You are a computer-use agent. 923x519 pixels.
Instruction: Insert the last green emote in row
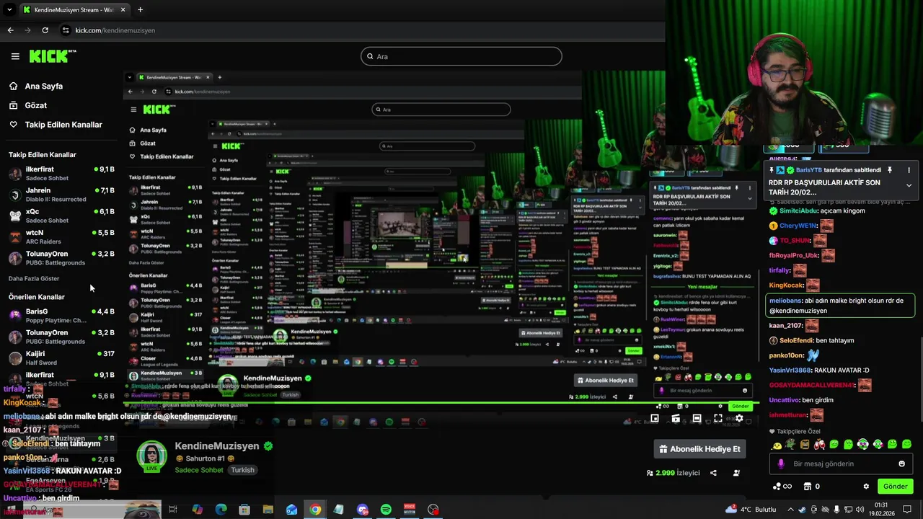906,444
